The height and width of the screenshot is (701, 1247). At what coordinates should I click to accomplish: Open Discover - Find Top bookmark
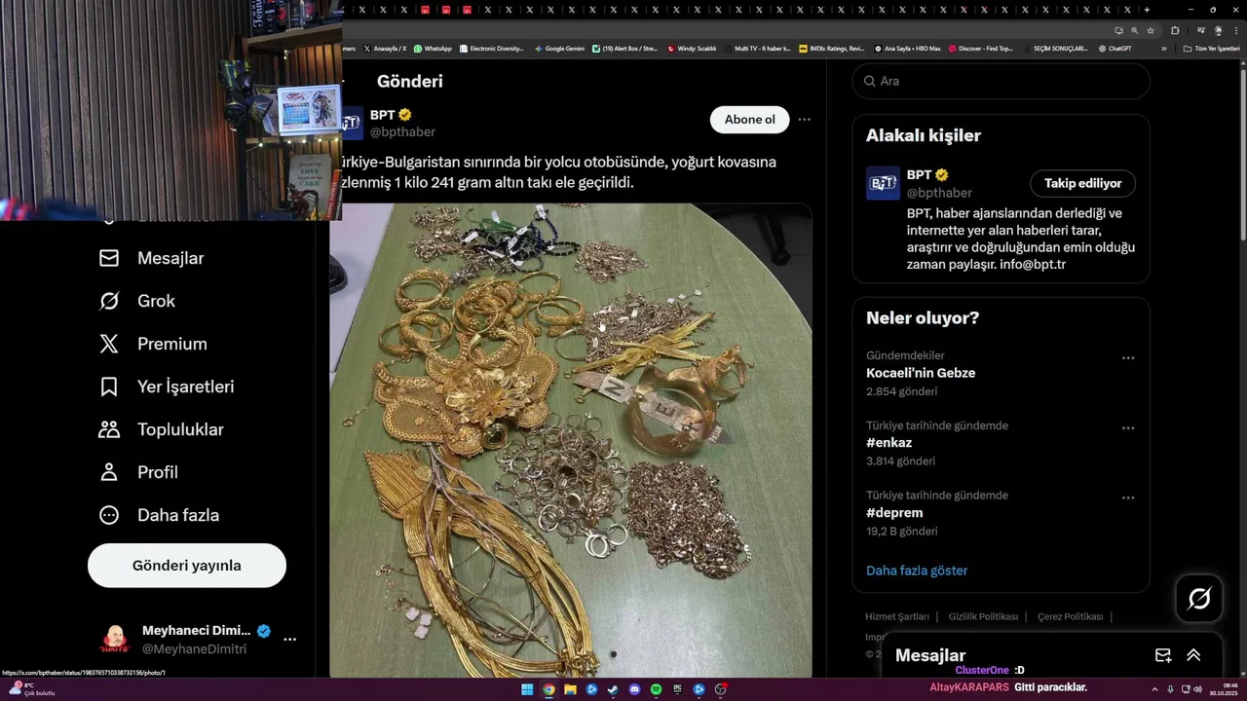click(981, 48)
